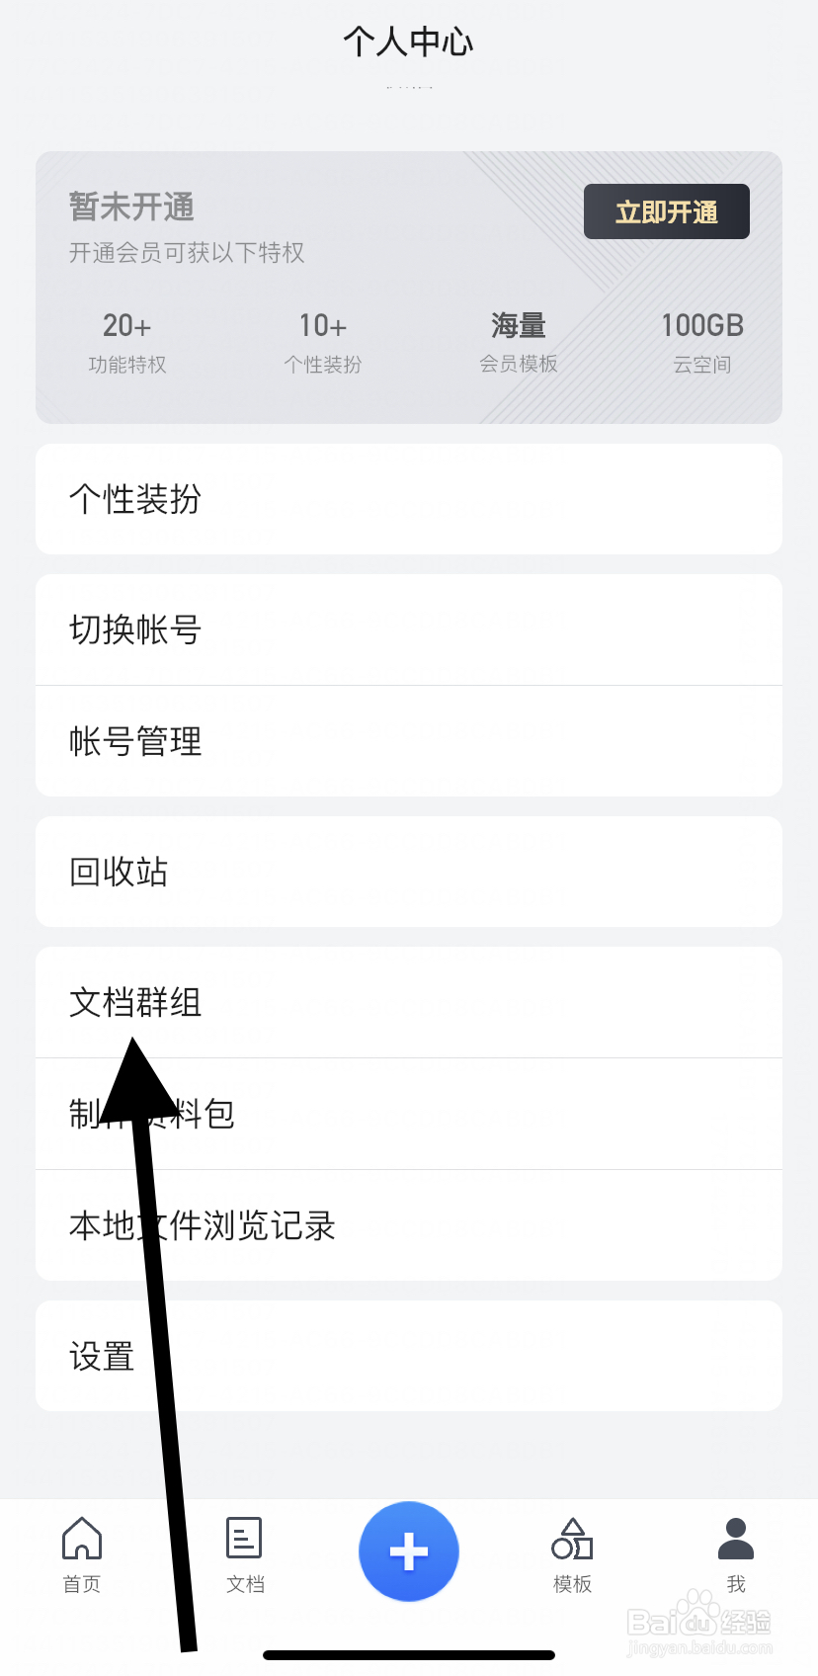This screenshot has height=1676, width=818.
Task: Tap the 10+ 个性装扮 benefit
Action: pyautogui.click(x=323, y=343)
